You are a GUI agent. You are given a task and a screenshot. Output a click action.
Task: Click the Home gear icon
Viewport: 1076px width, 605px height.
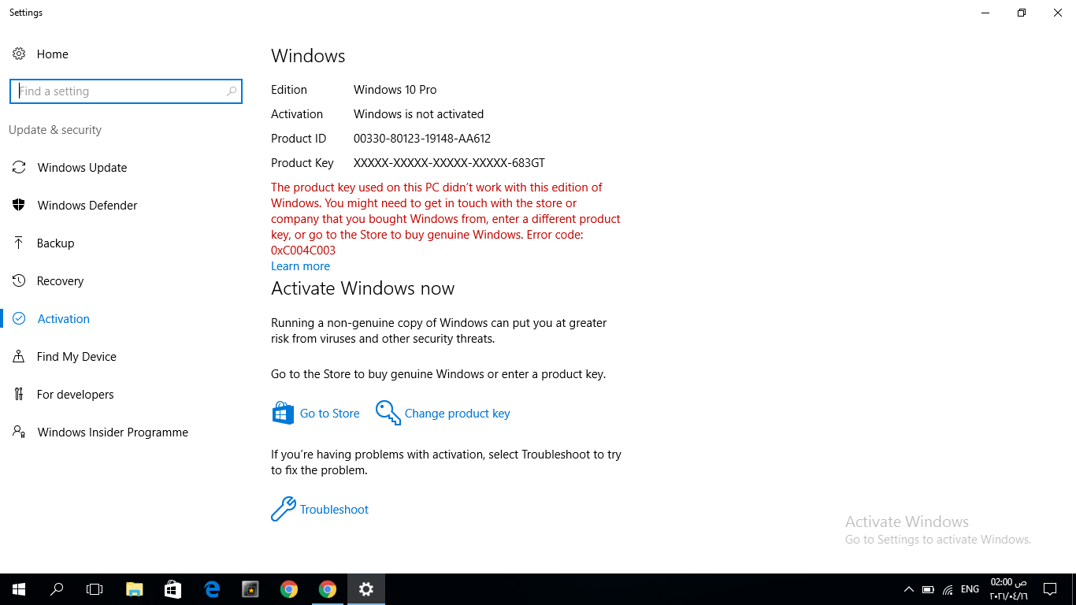coord(19,54)
